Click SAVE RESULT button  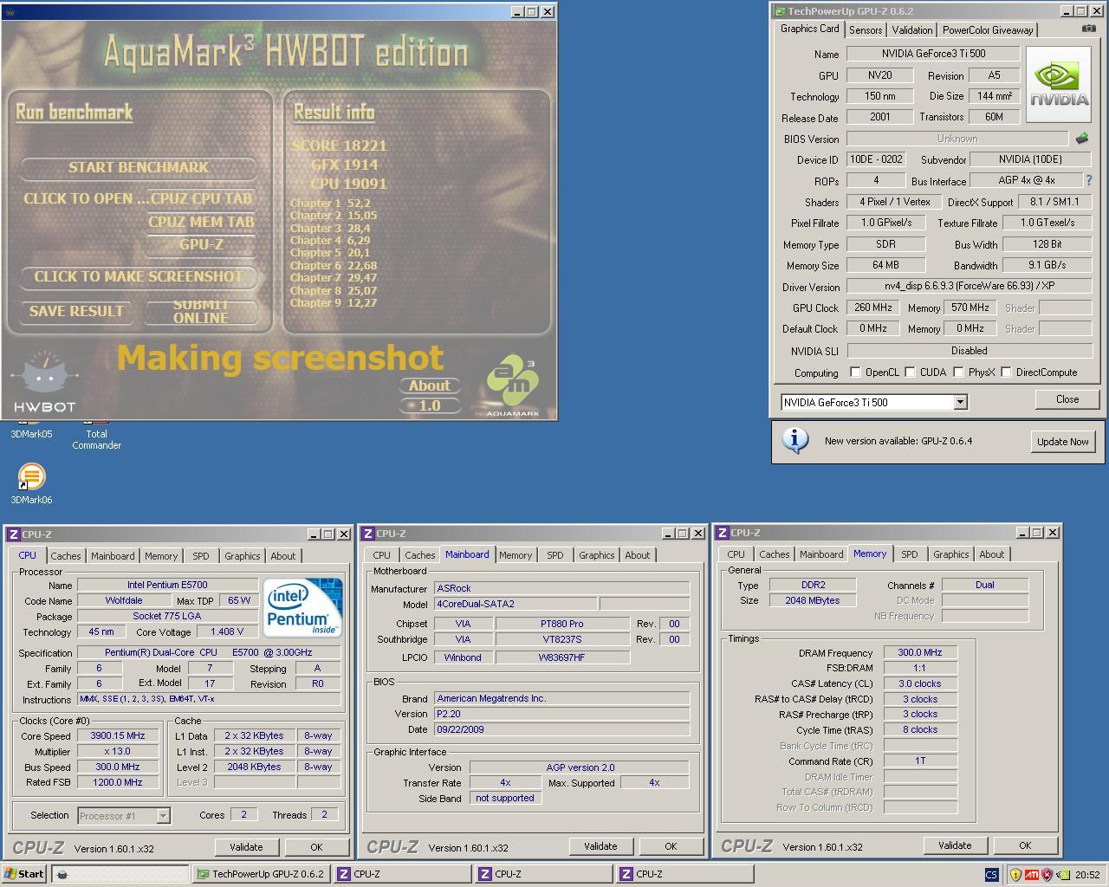pyautogui.click(x=76, y=312)
